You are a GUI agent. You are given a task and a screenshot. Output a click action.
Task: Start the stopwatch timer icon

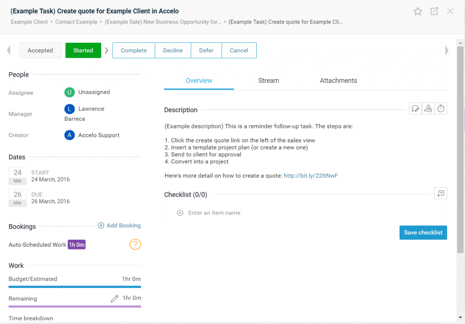441,109
